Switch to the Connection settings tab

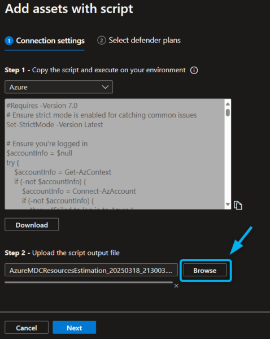click(x=45, y=41)
